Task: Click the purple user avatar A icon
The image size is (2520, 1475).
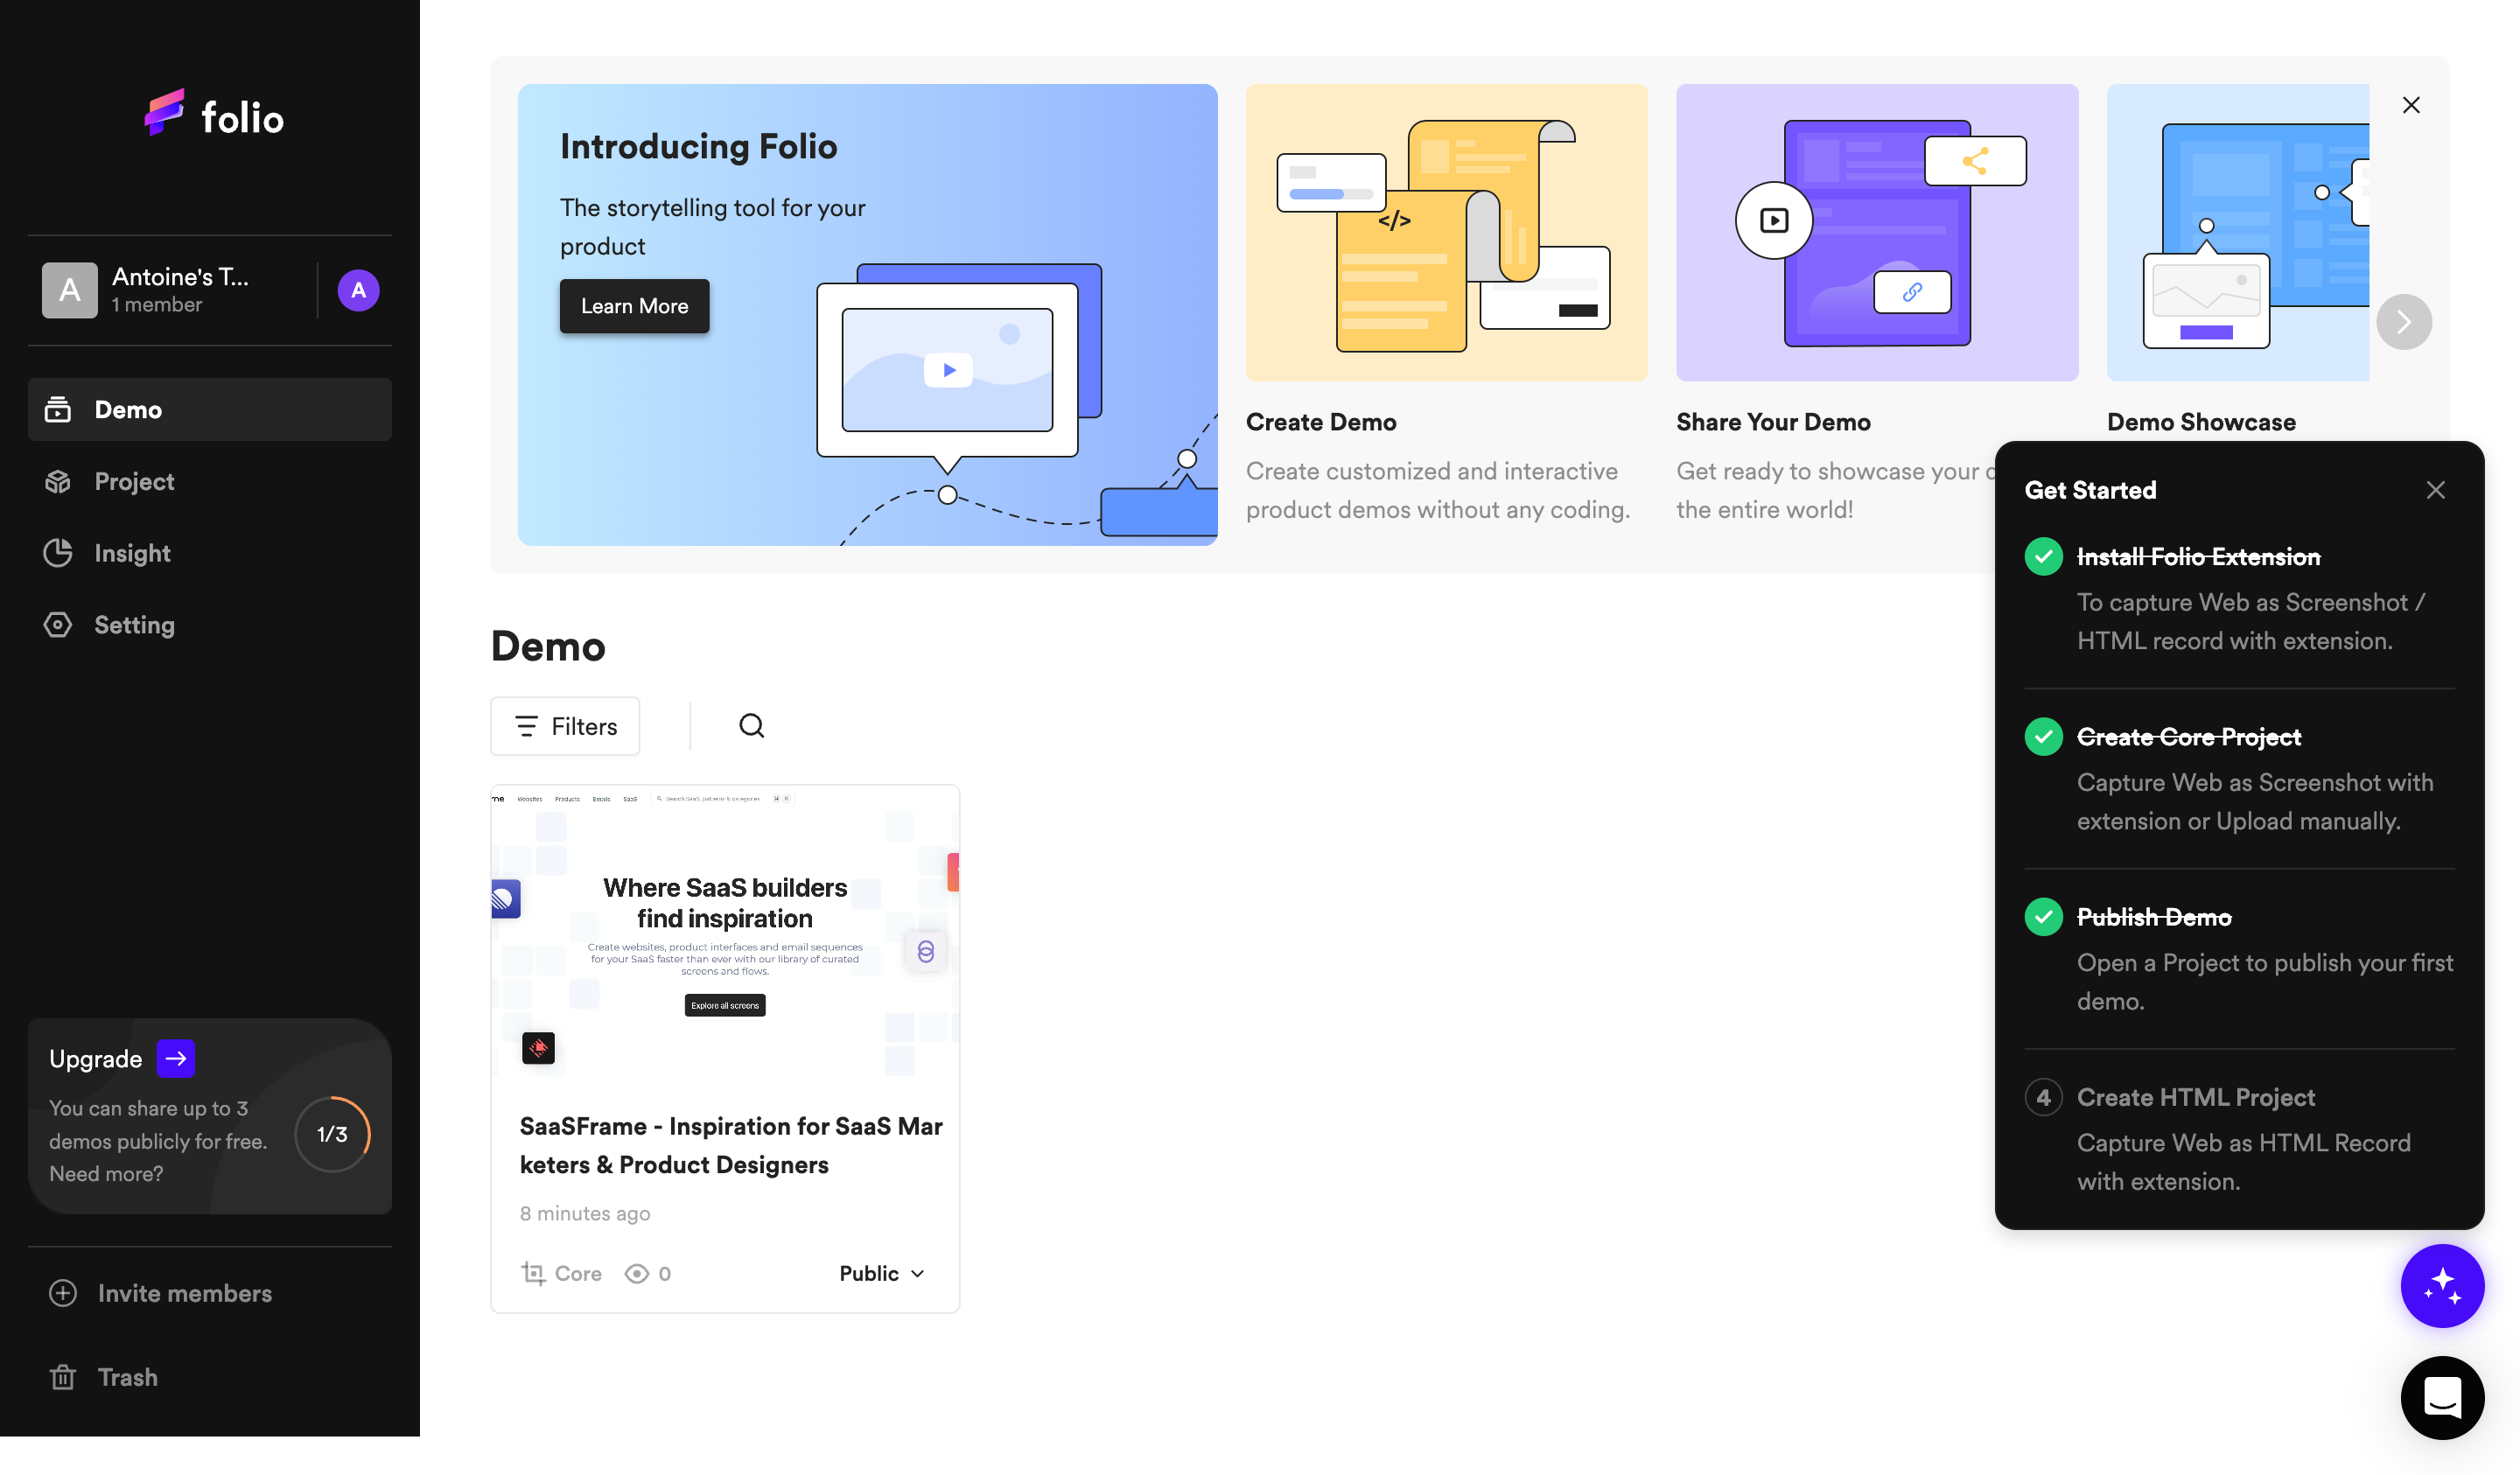Action: click(x=358, y=290)
